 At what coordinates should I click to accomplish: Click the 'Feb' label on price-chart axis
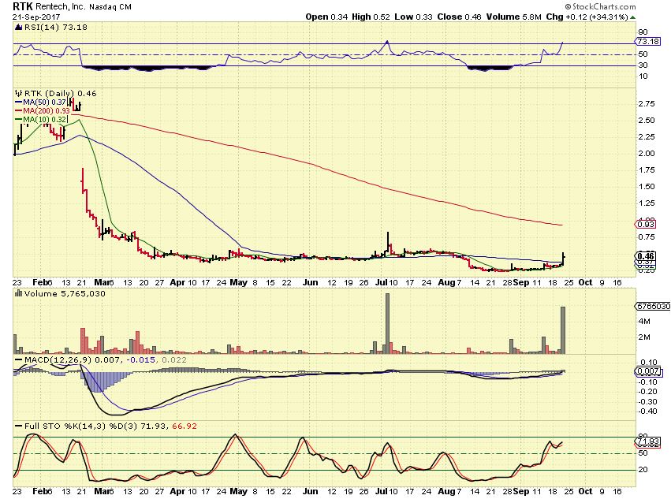[41, 282]
